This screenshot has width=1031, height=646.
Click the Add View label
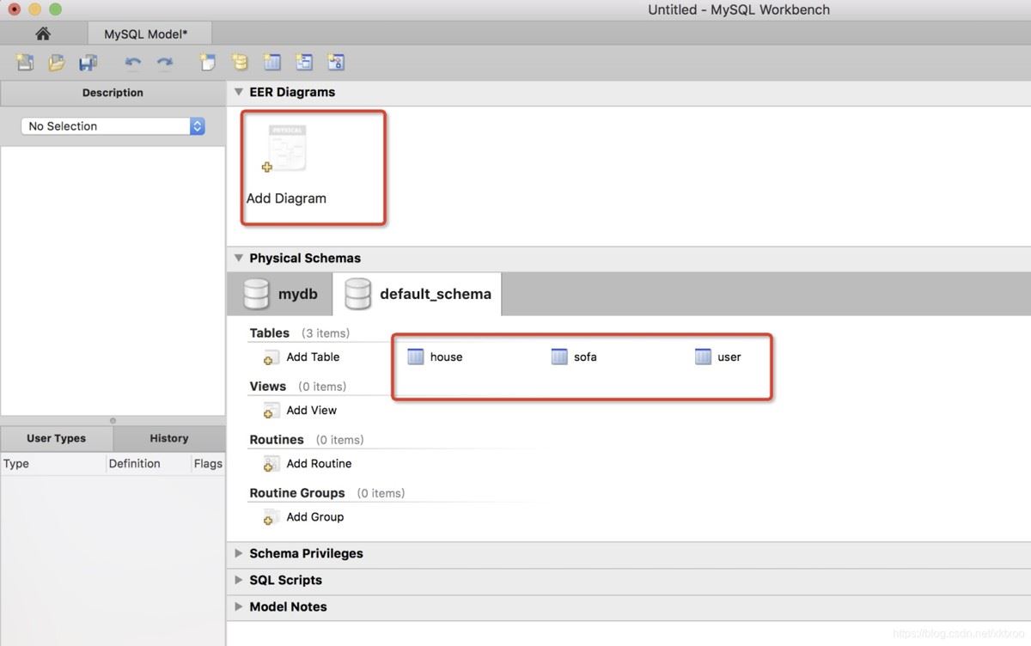coord(312,411)
